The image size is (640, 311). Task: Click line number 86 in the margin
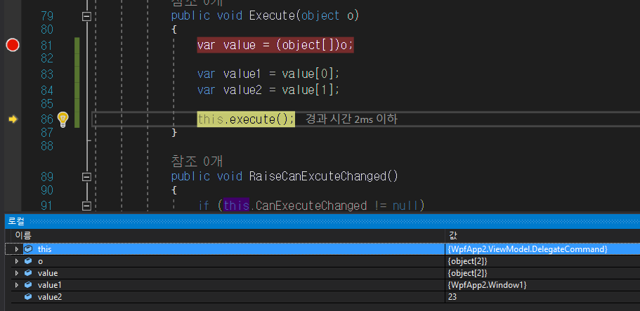click(x=47, y=119)
